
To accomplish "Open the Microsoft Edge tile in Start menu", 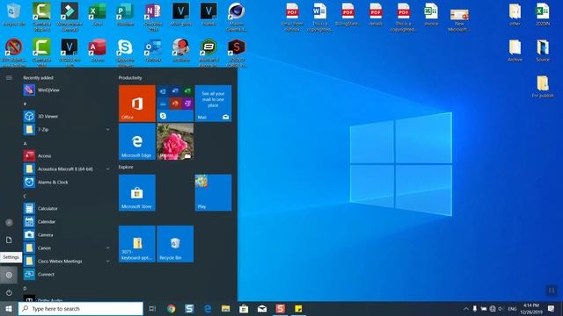I will click(x=137, y=141).
